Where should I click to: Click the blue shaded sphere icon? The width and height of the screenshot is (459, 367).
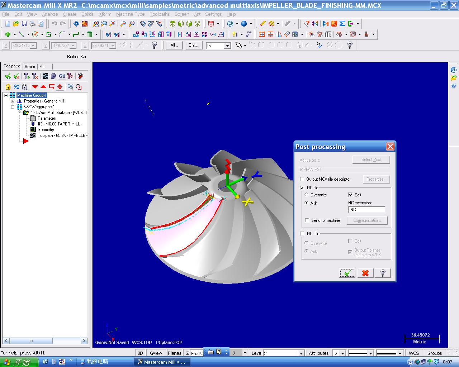click(x=244, y=24)
